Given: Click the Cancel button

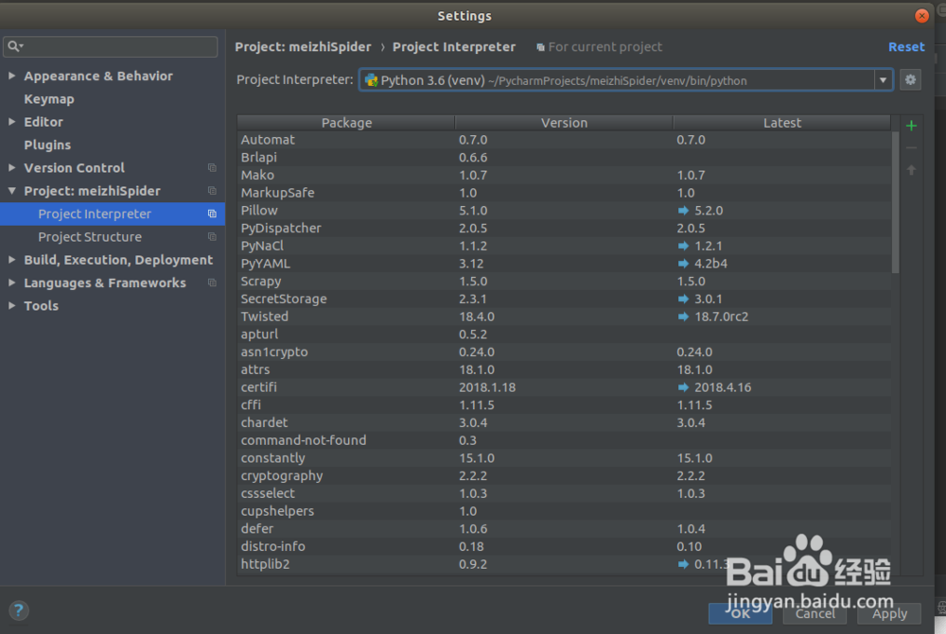Looking at the screenshot, I should 815,613.
